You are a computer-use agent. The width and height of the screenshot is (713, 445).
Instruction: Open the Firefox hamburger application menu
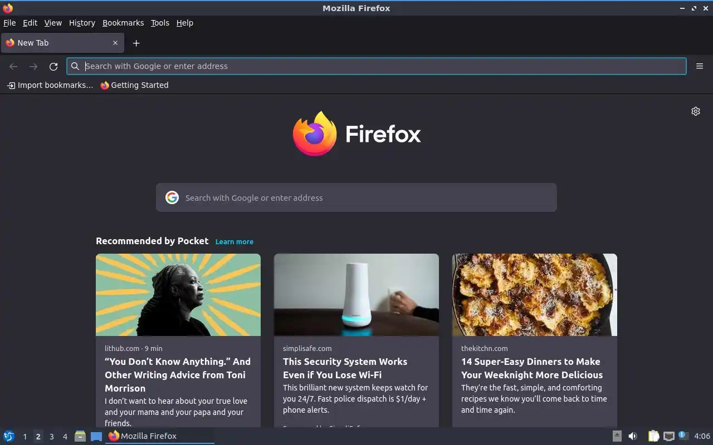point(700,66)
